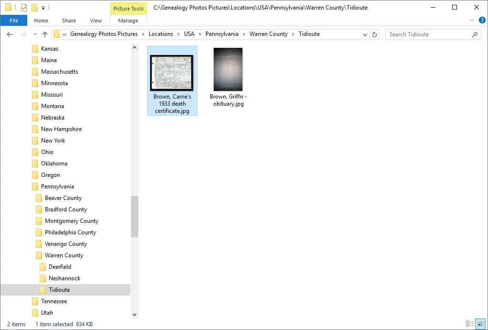Click Genealogy Photos Pictures in breadcrumb

[x=104, y=34]
